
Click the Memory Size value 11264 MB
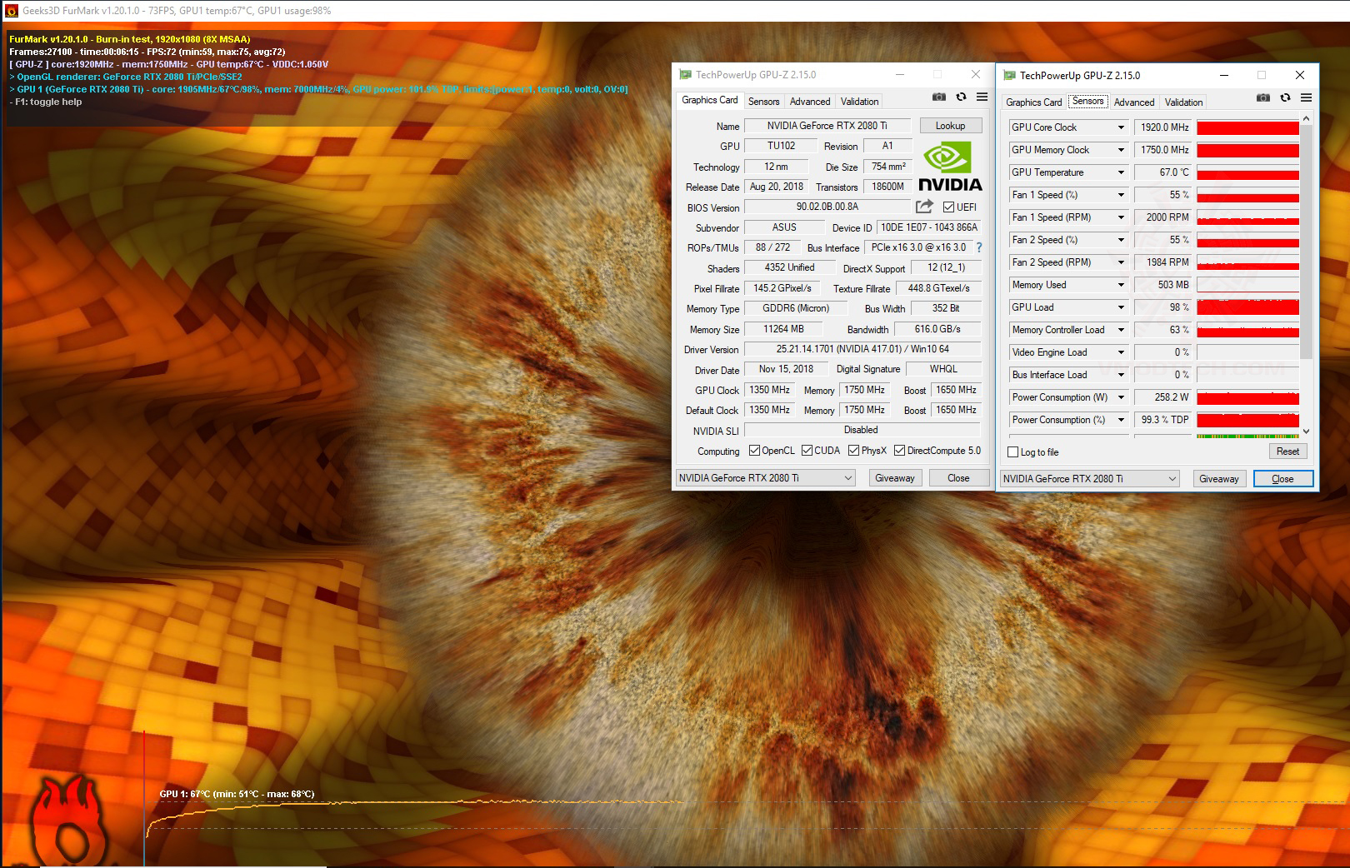click(783, 329)
